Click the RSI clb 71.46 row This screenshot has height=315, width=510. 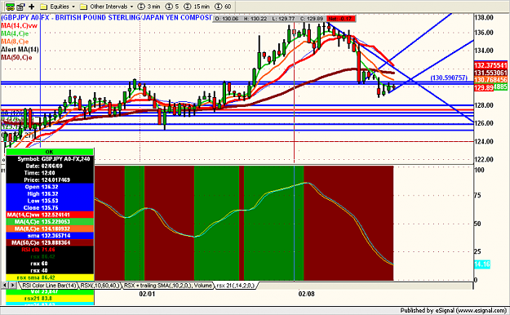point(50,250)
